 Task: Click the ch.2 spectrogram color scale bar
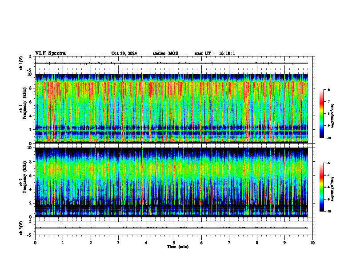[x=322, y=187]
